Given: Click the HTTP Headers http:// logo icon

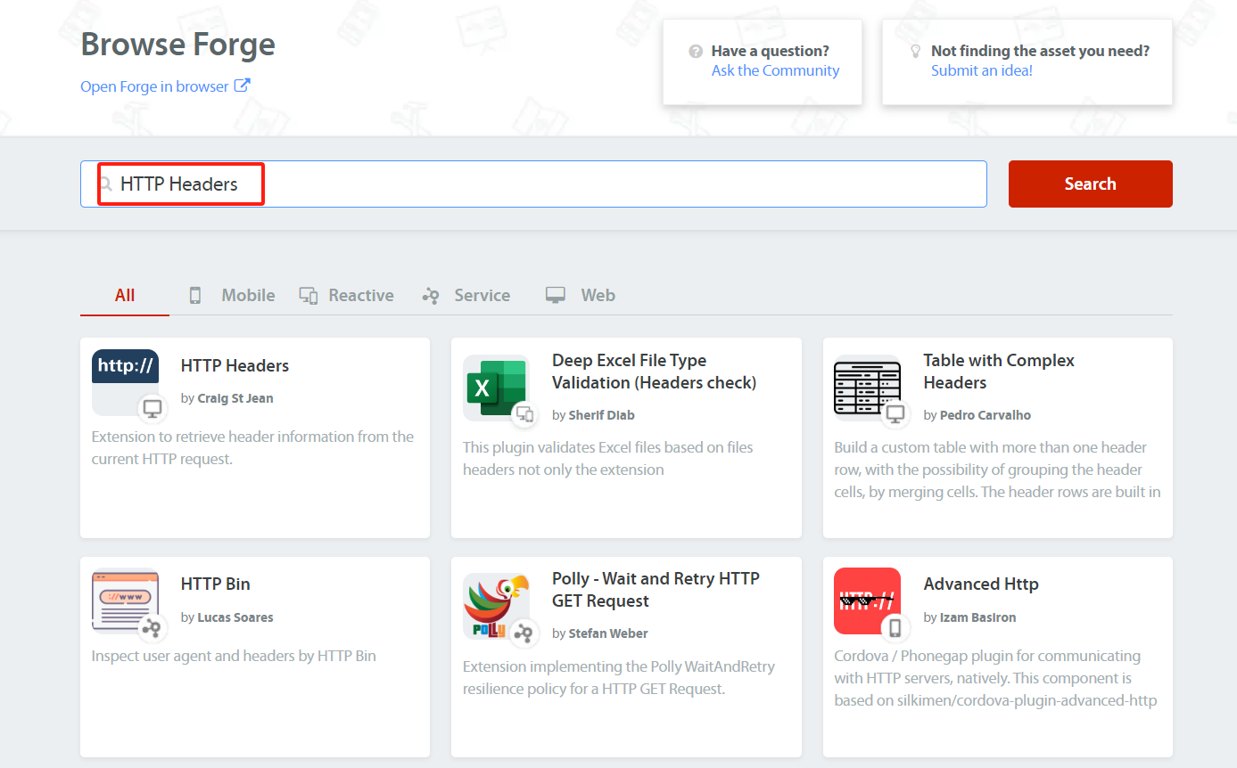Looking at the screenshot, I should 125,382.
